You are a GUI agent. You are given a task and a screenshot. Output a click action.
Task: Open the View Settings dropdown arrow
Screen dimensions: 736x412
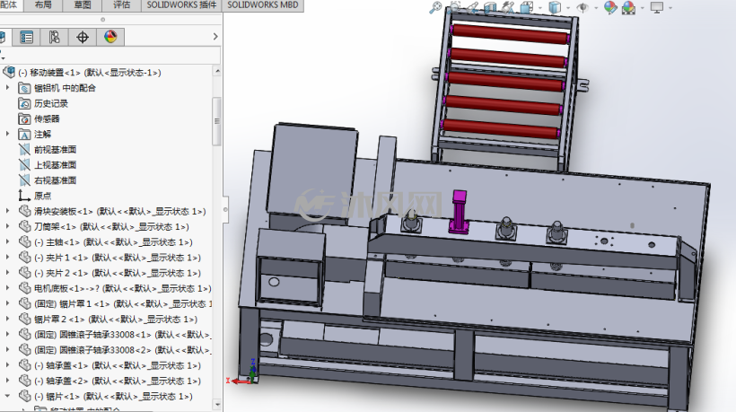[x=670, y=8]
